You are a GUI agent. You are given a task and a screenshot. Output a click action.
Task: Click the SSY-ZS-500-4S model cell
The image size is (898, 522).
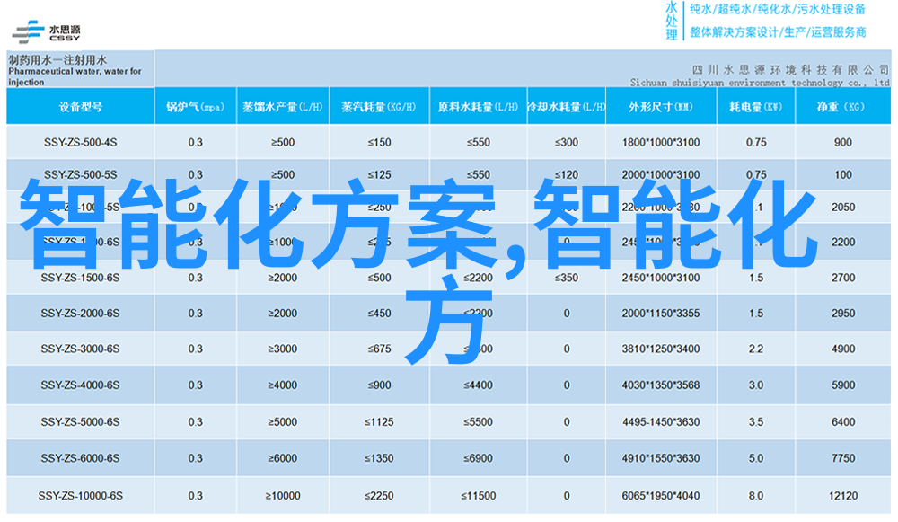pyautogui.click(x=80, y=142)
